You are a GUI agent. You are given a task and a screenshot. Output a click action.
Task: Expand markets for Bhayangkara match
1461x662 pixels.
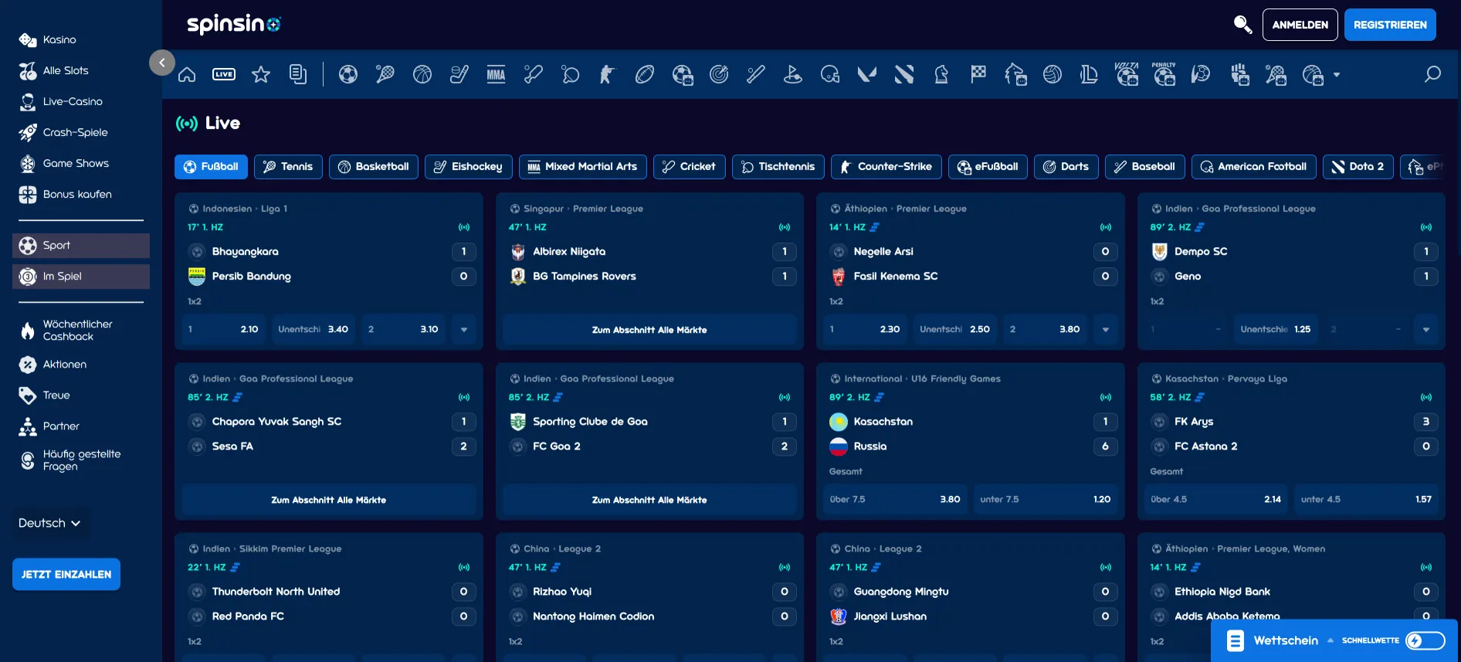tap(464, 329)
